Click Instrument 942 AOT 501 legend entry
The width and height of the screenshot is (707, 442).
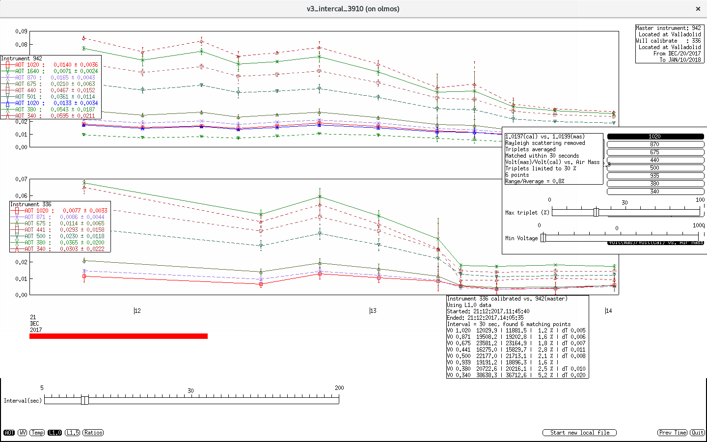[51, 97]
